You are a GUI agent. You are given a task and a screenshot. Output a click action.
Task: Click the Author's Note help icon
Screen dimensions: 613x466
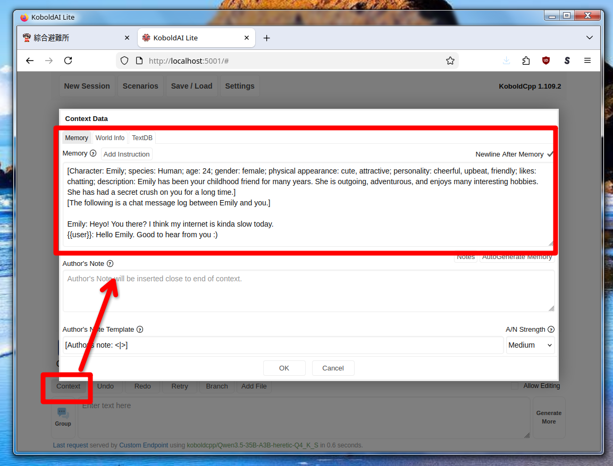click(110, 264)
